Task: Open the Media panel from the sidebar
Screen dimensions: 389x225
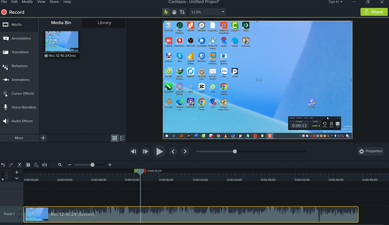Action: point(19,25)
